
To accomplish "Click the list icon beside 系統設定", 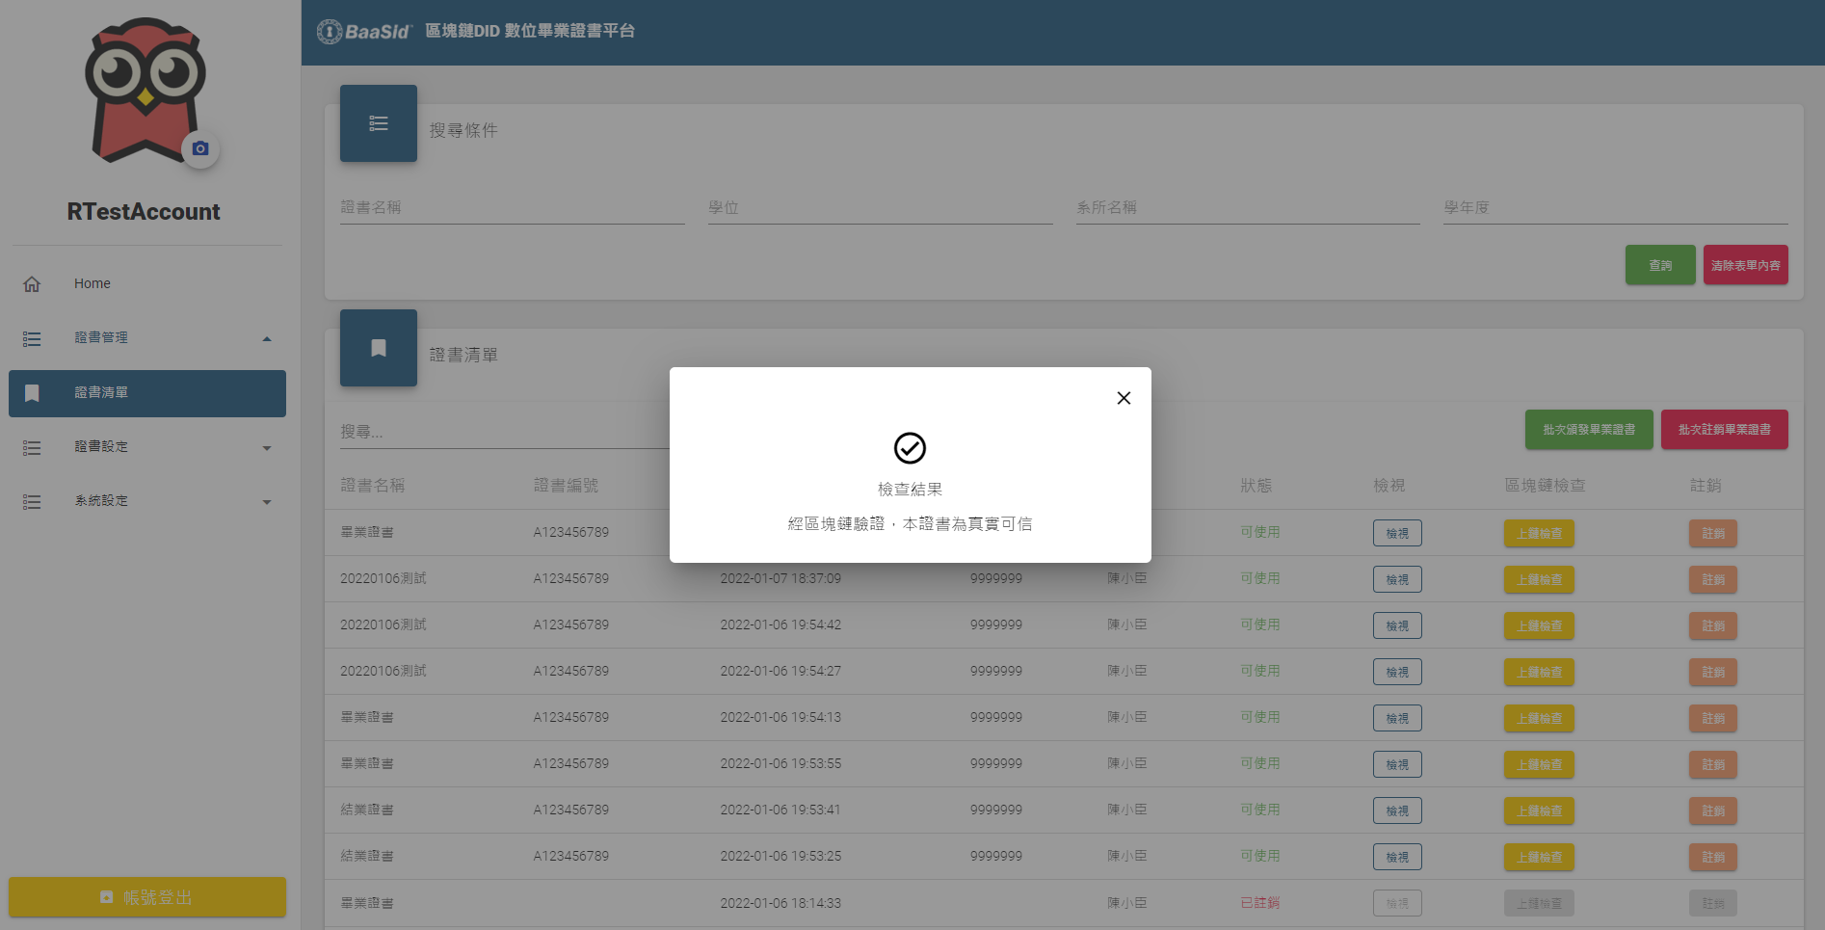I will (32, 501).
